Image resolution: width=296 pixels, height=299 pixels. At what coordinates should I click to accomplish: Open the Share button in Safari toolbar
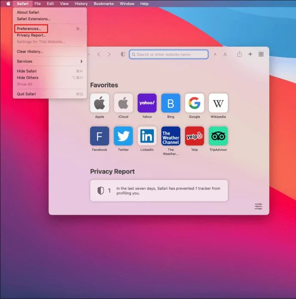pyautogui.click(x=239, y=54)
